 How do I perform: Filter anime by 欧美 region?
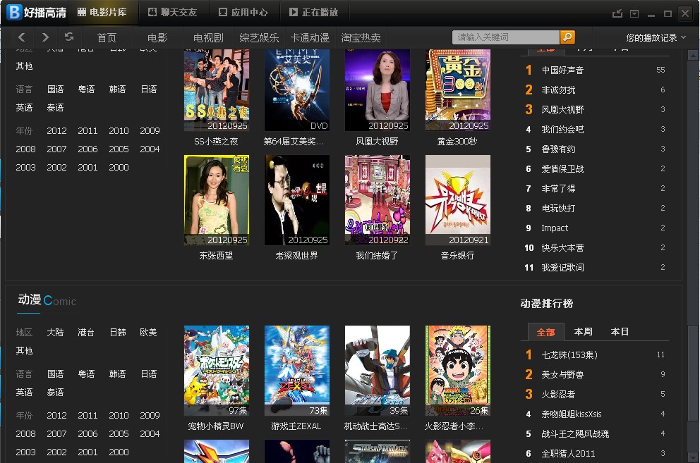[149, 333]
